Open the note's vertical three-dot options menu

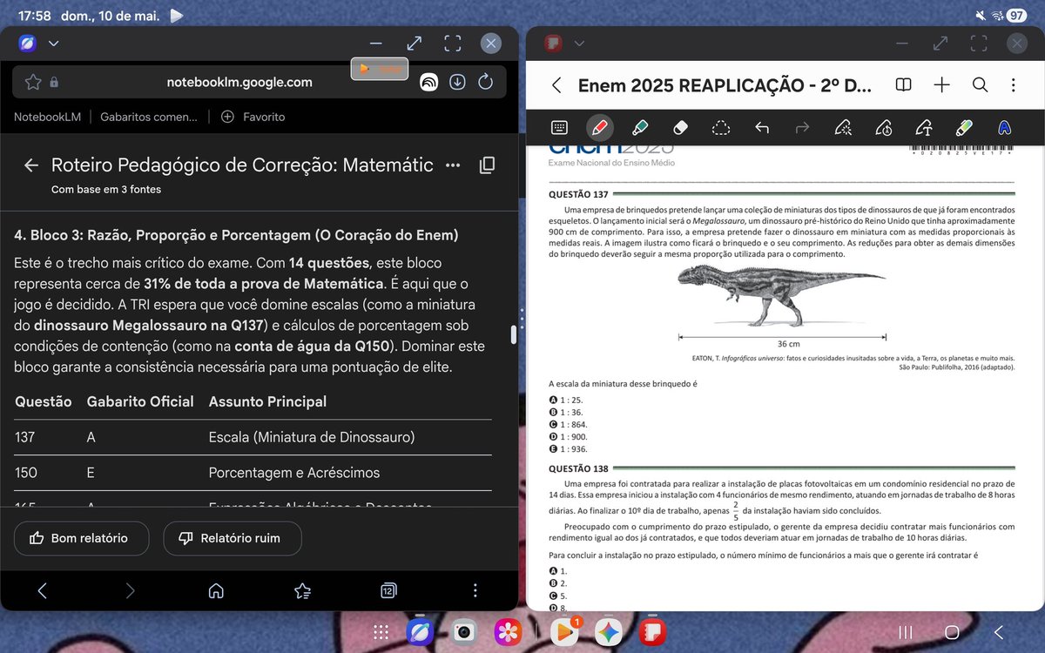tap(1013, 84)
